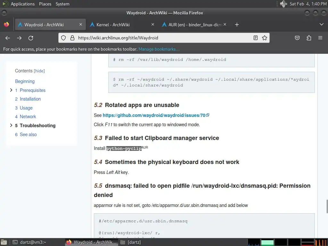
Task: Go to 3 Usage section
Action: pyautogui.click(x=24, y=108)
